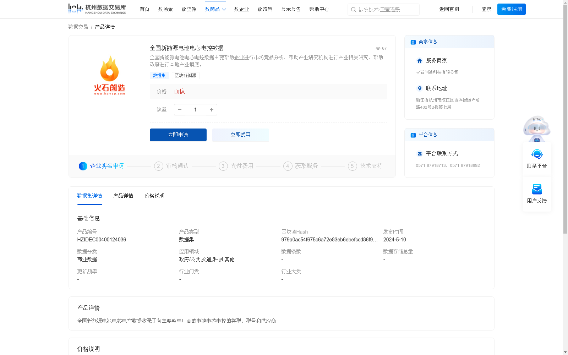Click the 火石创造 flame logo image
The width and height of the screenshot is (568, 355).
coord(109,75)
